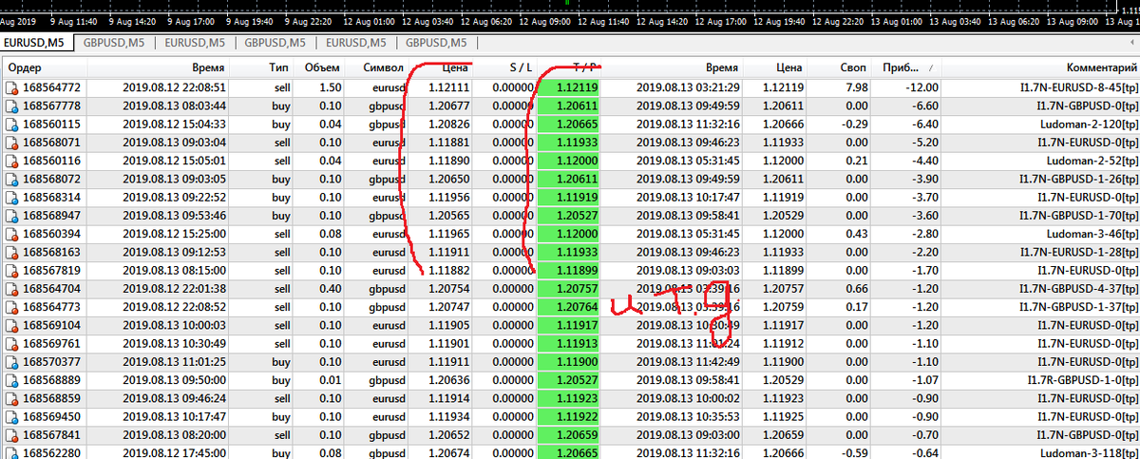1140x459 pixels.
Task: Click the order icon beside 168568072
Action: point(11,179)
